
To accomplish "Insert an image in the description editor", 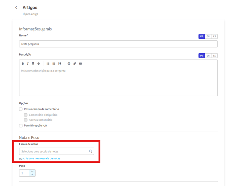I will coord(80,64).
